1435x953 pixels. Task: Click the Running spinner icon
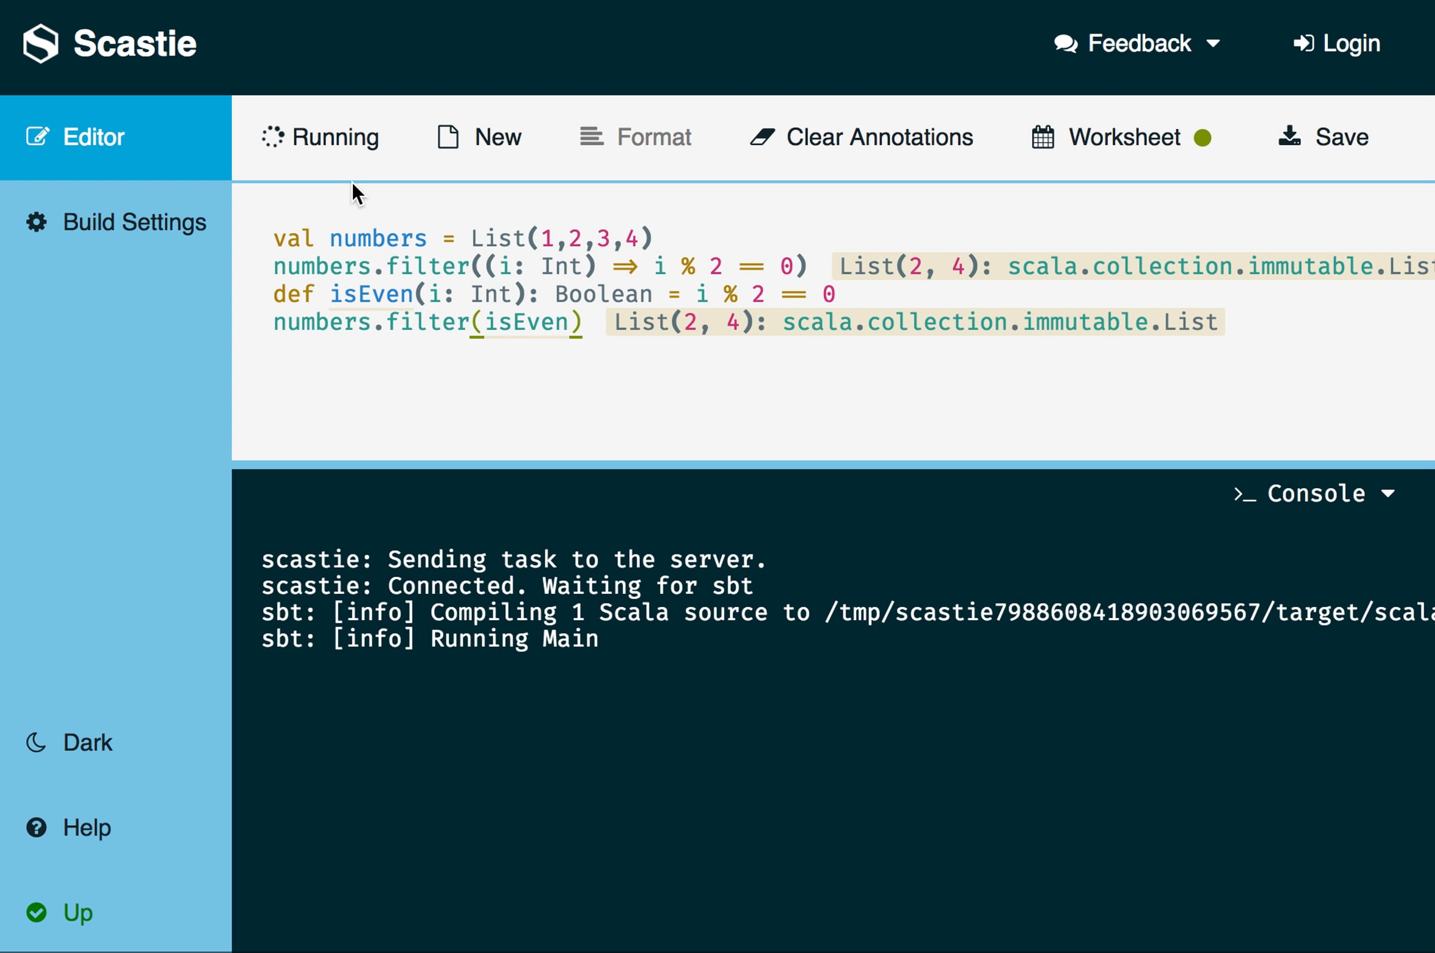coord(273,137)
